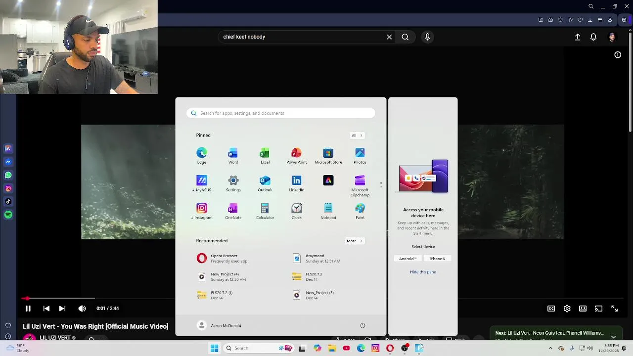
Task: Pause the playing video
Action: pyautogui.click(x=28, y=309)
